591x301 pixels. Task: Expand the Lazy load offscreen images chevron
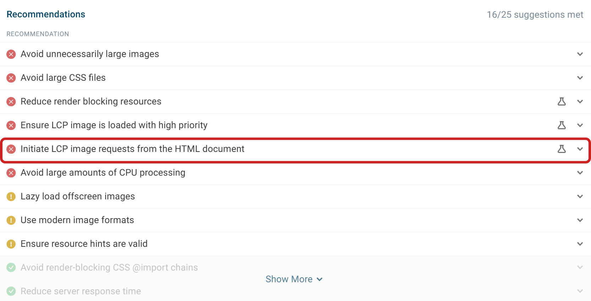click(580, 197)
